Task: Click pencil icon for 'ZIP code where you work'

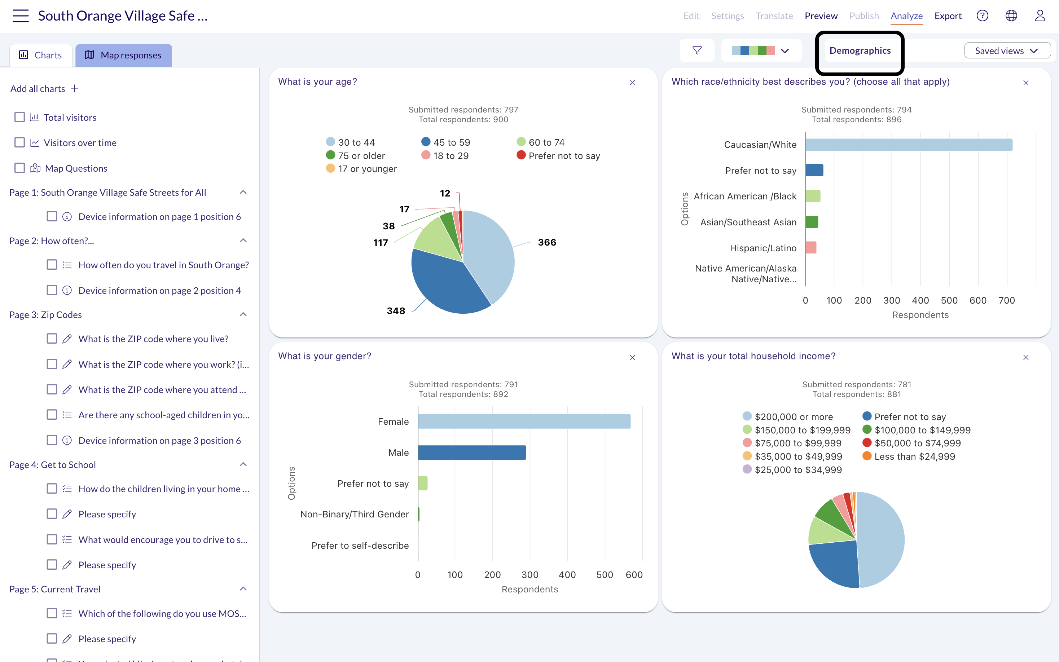Action: (x=67, y=364)
